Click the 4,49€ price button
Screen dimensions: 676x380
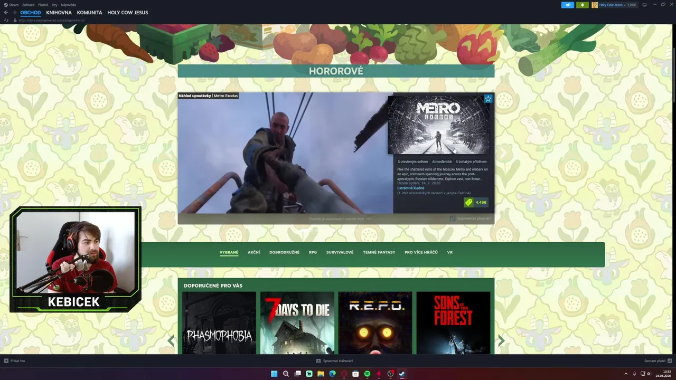coord(481,203)
